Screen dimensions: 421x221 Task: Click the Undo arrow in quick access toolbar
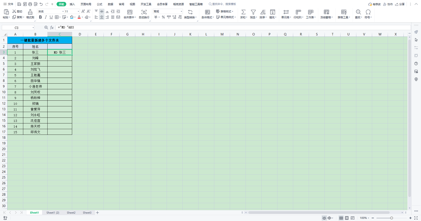41,4
